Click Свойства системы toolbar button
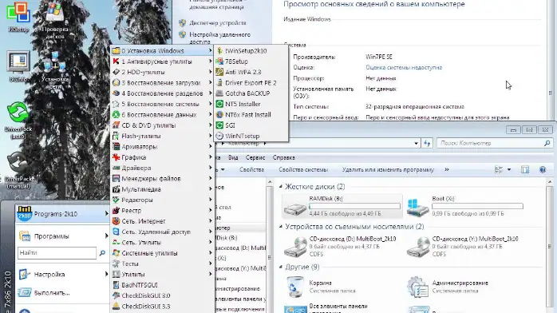The width and height of the screenshot is (557, 313). point(303,170)
